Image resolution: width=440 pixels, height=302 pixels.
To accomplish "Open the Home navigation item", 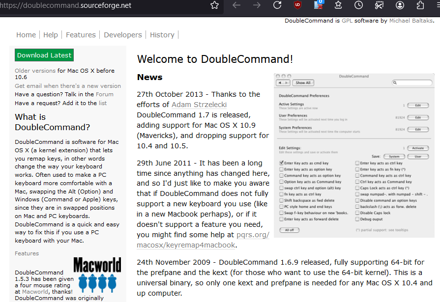I will tap(26, 35).
